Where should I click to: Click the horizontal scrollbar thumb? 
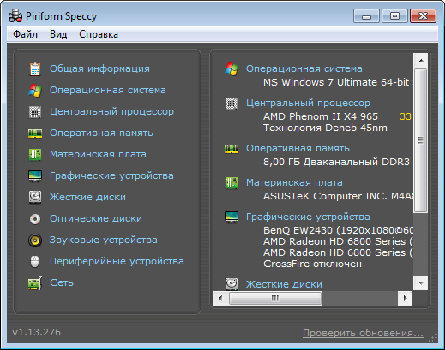(275, 298)
